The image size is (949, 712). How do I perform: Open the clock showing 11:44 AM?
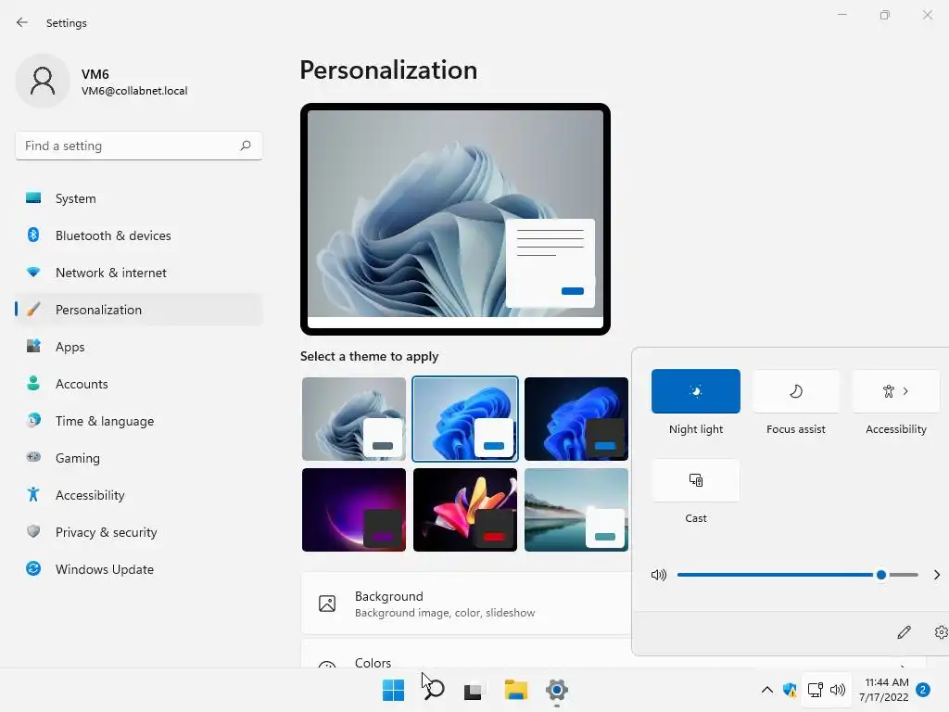click(x=883, y=690)
